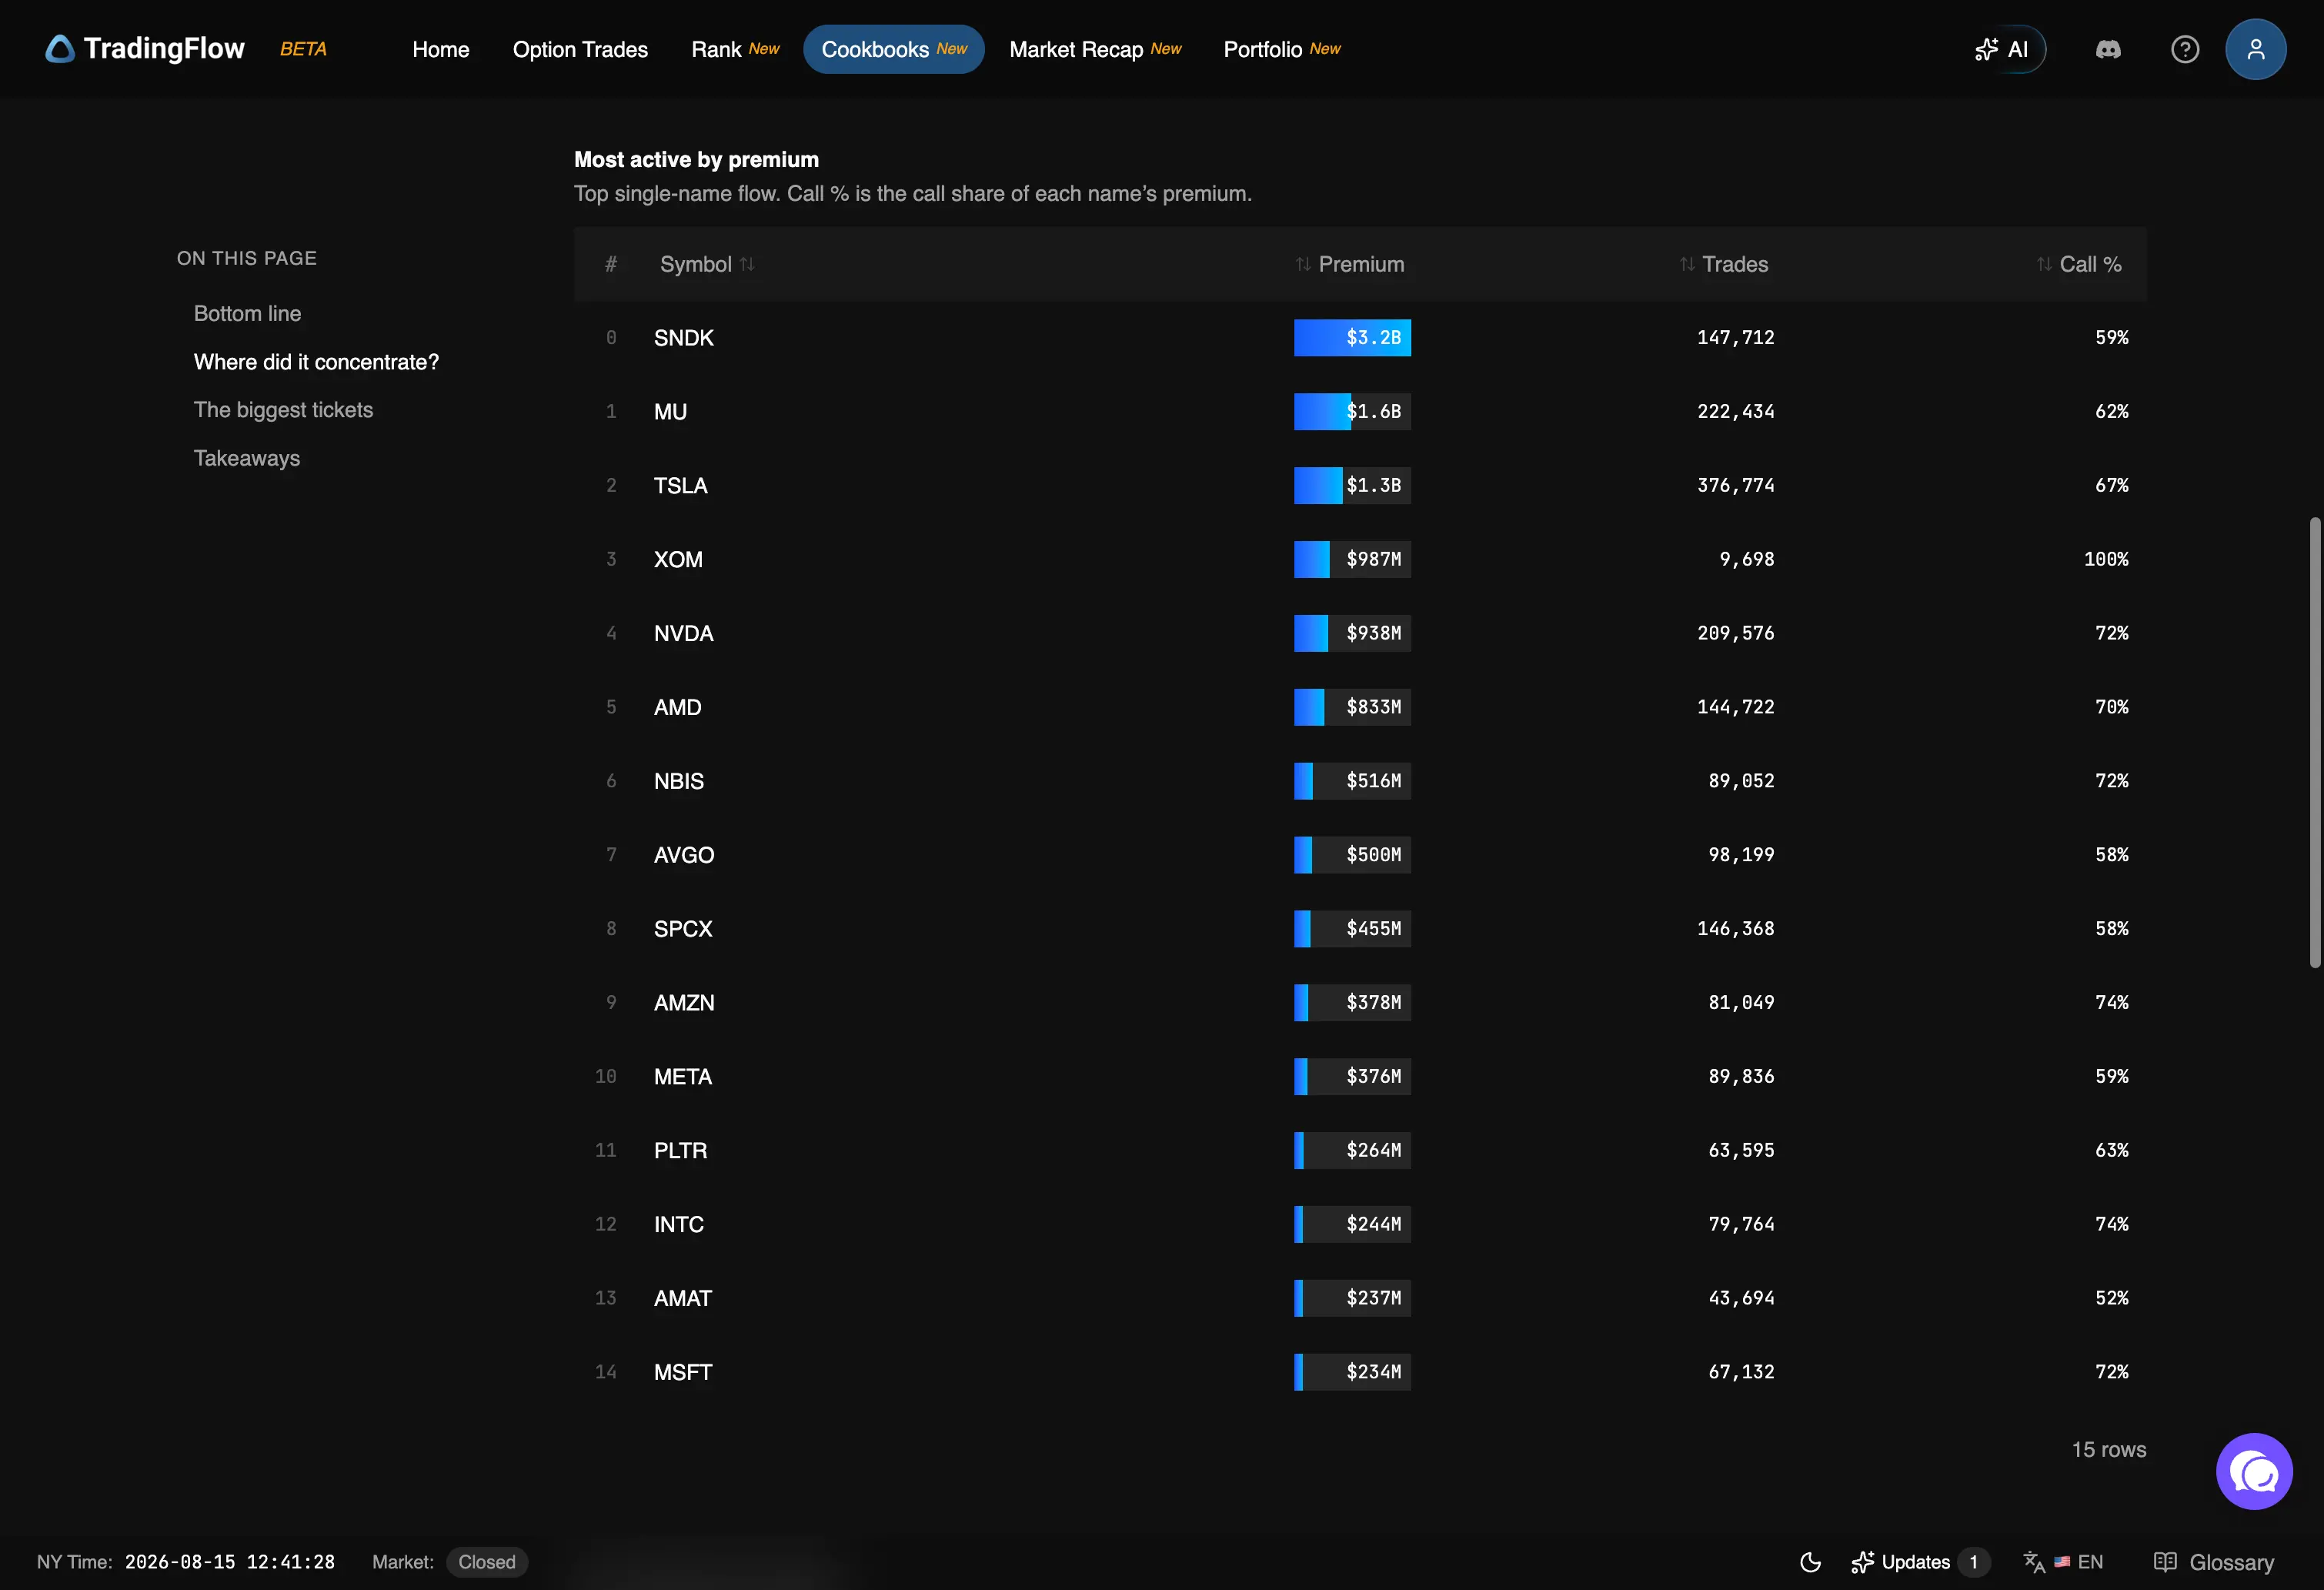Image resolution: width=2324 pixels, height=1590 pixels.
Task: Jump to Where did it concentrate?
Action: coord(316,362)
